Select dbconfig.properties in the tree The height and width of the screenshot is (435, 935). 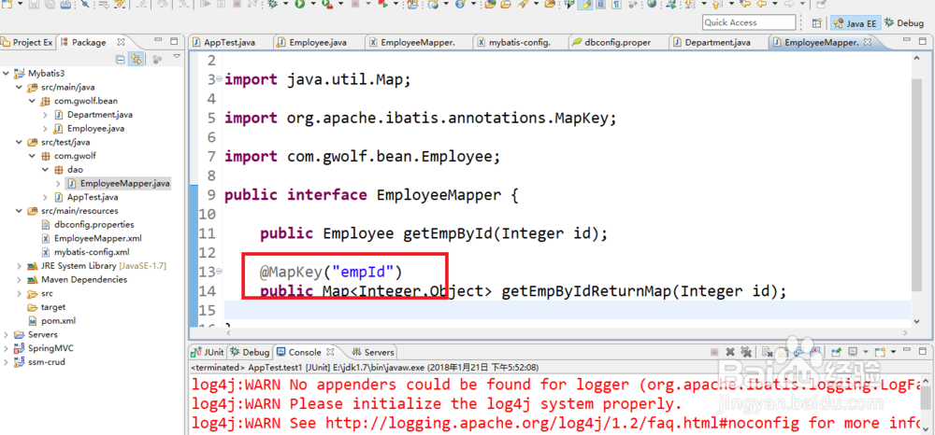pyautogui.click(x=88, y=224)
